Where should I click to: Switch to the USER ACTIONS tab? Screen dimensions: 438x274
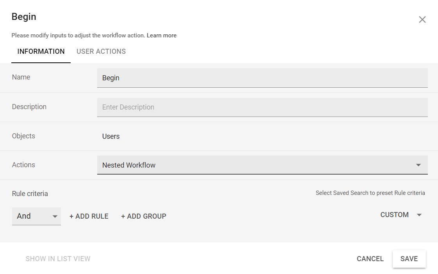101,51
